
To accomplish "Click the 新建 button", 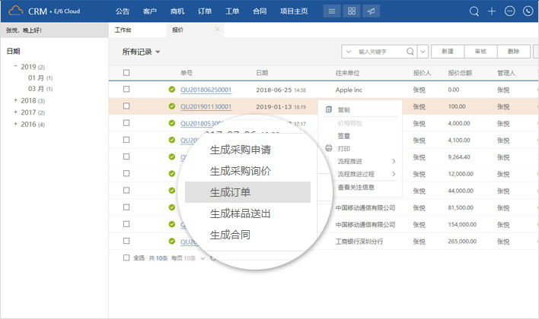I will (448, 52).
